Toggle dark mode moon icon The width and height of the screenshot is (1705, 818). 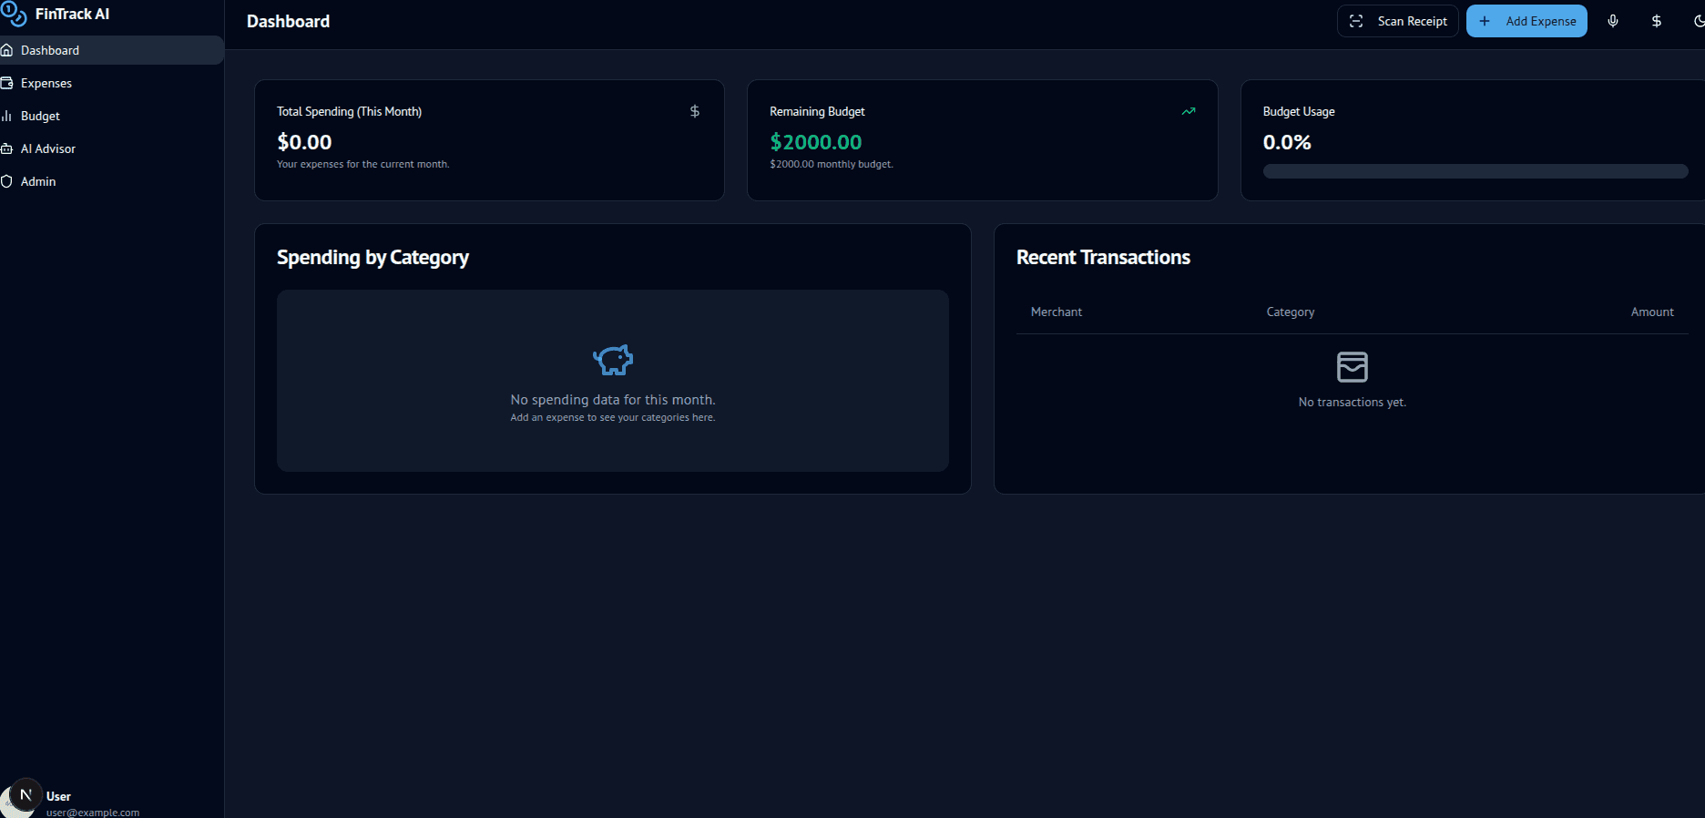1699,21
